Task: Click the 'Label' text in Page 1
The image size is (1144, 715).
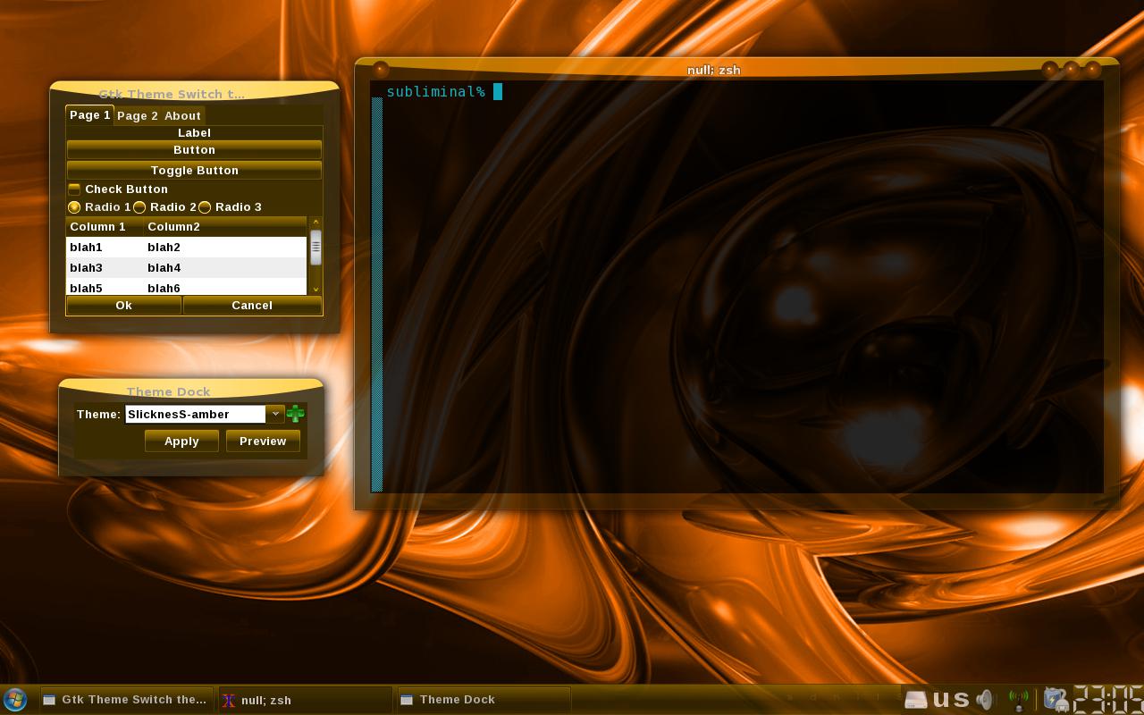Action: click(x=194, y=133)
